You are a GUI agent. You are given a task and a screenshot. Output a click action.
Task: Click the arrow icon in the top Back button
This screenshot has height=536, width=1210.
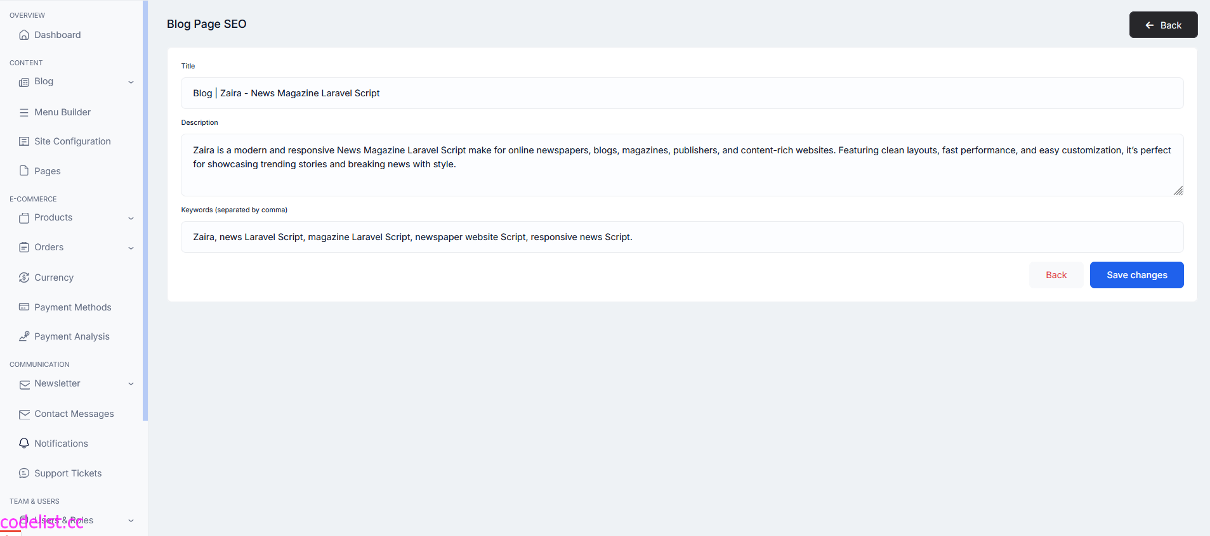(1150, 25)
